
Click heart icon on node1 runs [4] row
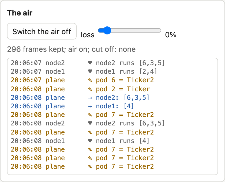click(90, 141)
